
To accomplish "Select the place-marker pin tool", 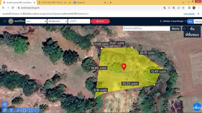I will (11, 110).
